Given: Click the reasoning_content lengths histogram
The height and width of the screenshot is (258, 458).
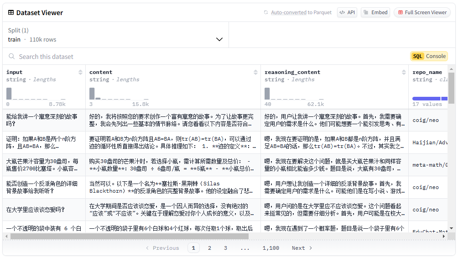Looking at the screenshot, I should 294,94.
